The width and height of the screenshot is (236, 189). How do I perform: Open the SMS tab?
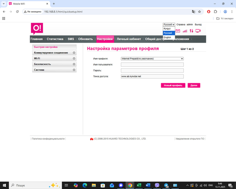[x=71, y=39]
